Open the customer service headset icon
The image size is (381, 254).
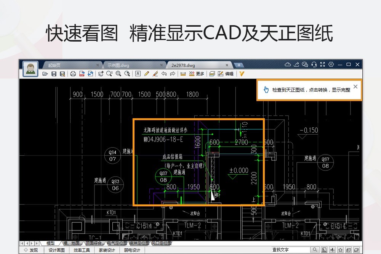coord(314,65)
